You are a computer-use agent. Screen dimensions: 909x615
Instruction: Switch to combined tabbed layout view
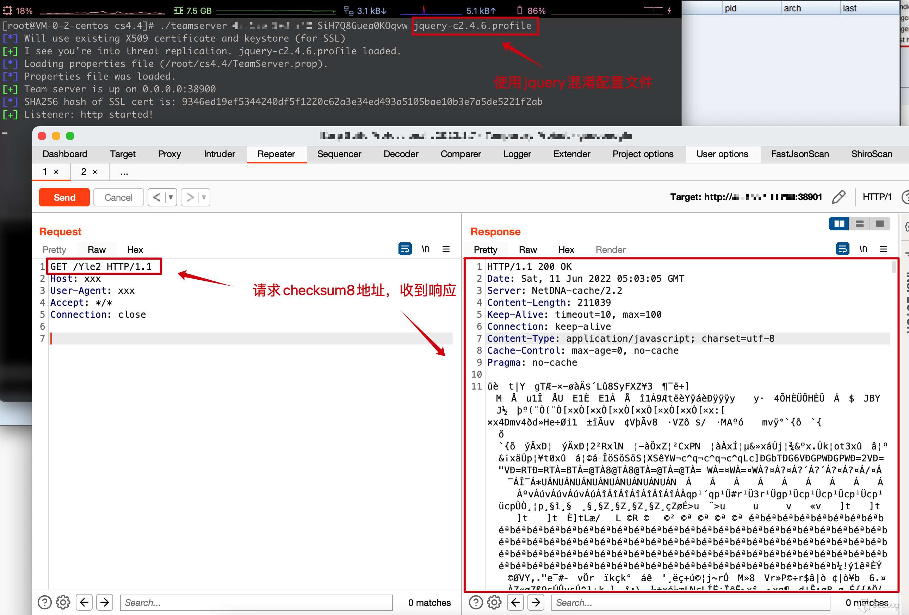click(880, 224)
